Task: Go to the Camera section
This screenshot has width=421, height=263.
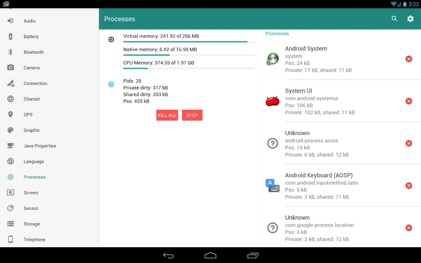Action: [x=49, y=68]
